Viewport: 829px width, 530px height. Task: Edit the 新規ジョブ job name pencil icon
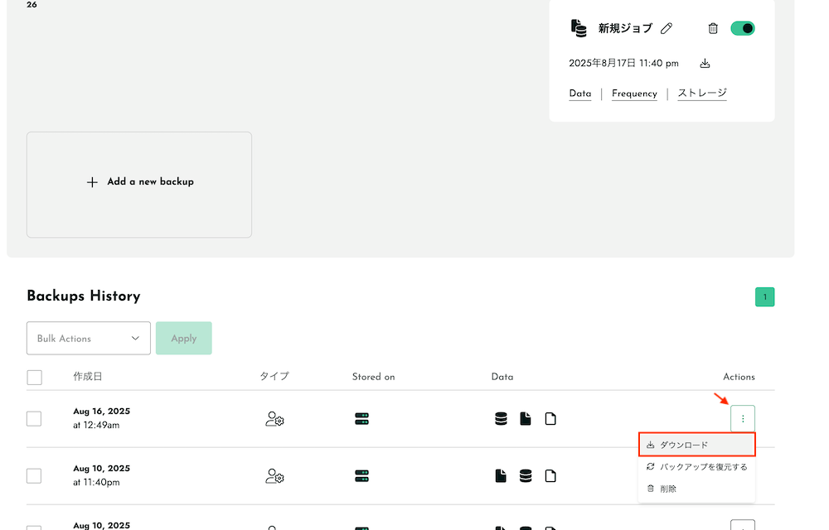point(667,28)
